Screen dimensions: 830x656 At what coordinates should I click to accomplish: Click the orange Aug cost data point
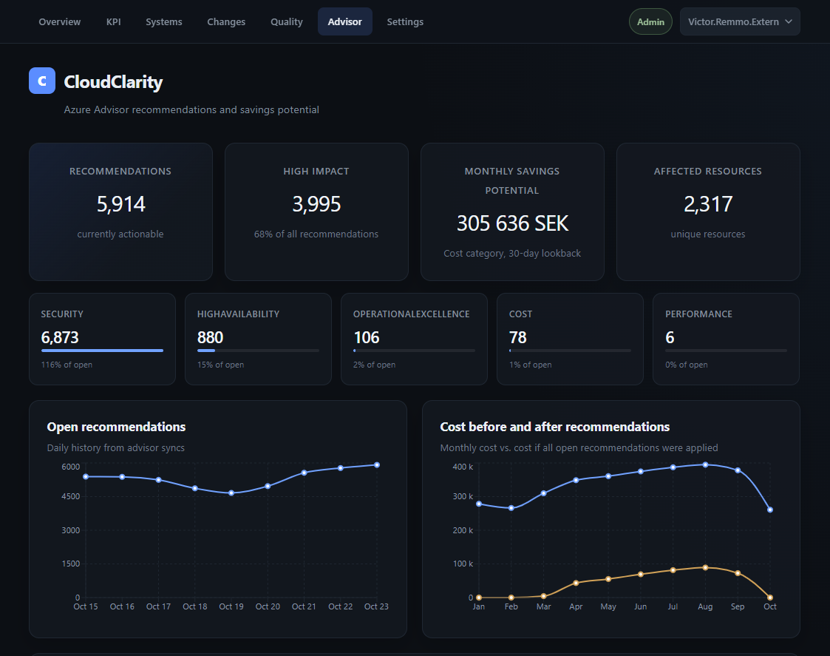(705, 567)
